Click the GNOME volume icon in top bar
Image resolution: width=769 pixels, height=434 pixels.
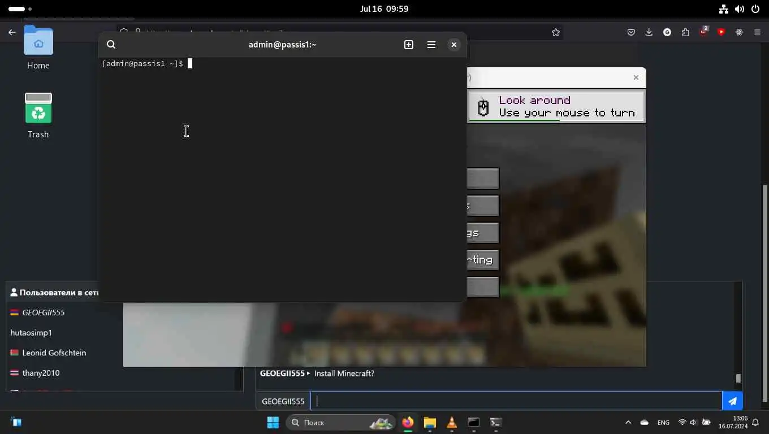[740, 9]
